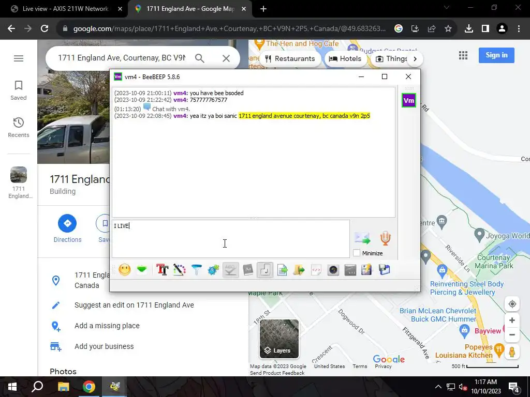Screen dimensions: 530x397
Task: Filter by Restaurants chip
Action: pyautogui.click(x=290, y=59)
